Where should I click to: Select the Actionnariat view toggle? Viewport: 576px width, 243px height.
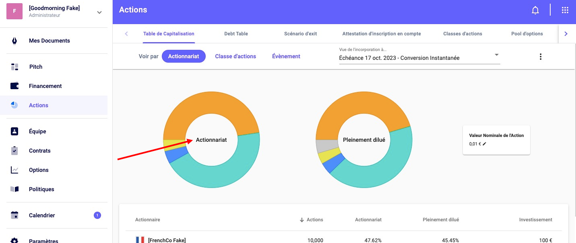[184, 57]
